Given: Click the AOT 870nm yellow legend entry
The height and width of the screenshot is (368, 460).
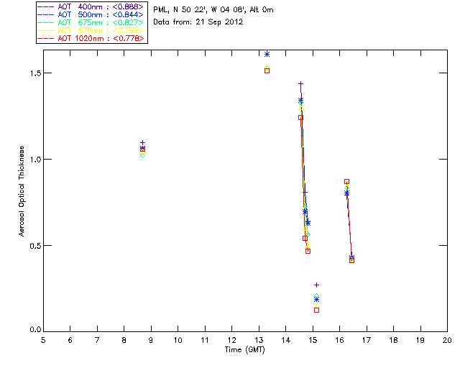Looking at the screenshot, I should [91, 30].
